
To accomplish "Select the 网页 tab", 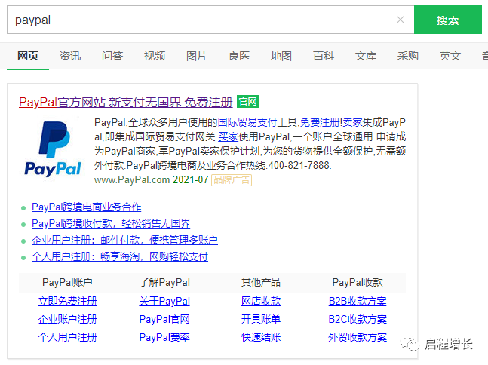I will [28, 56].
